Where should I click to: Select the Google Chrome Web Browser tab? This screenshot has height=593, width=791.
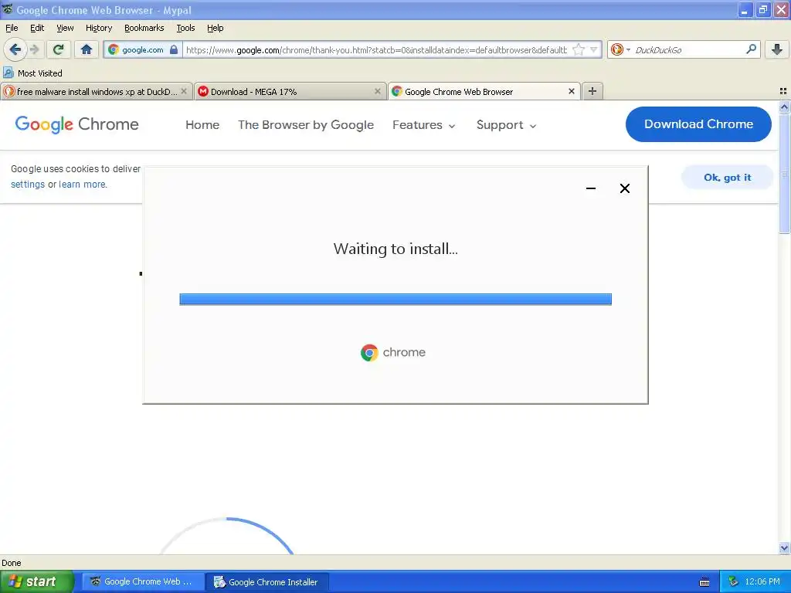484,91
